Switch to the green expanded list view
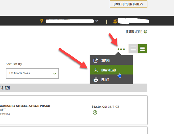This screenshot has height=134, width=174. point(142,49)
